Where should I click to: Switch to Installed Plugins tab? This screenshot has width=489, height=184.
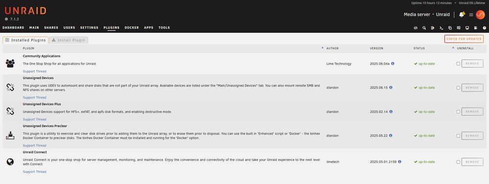click(x=25, y=40)
